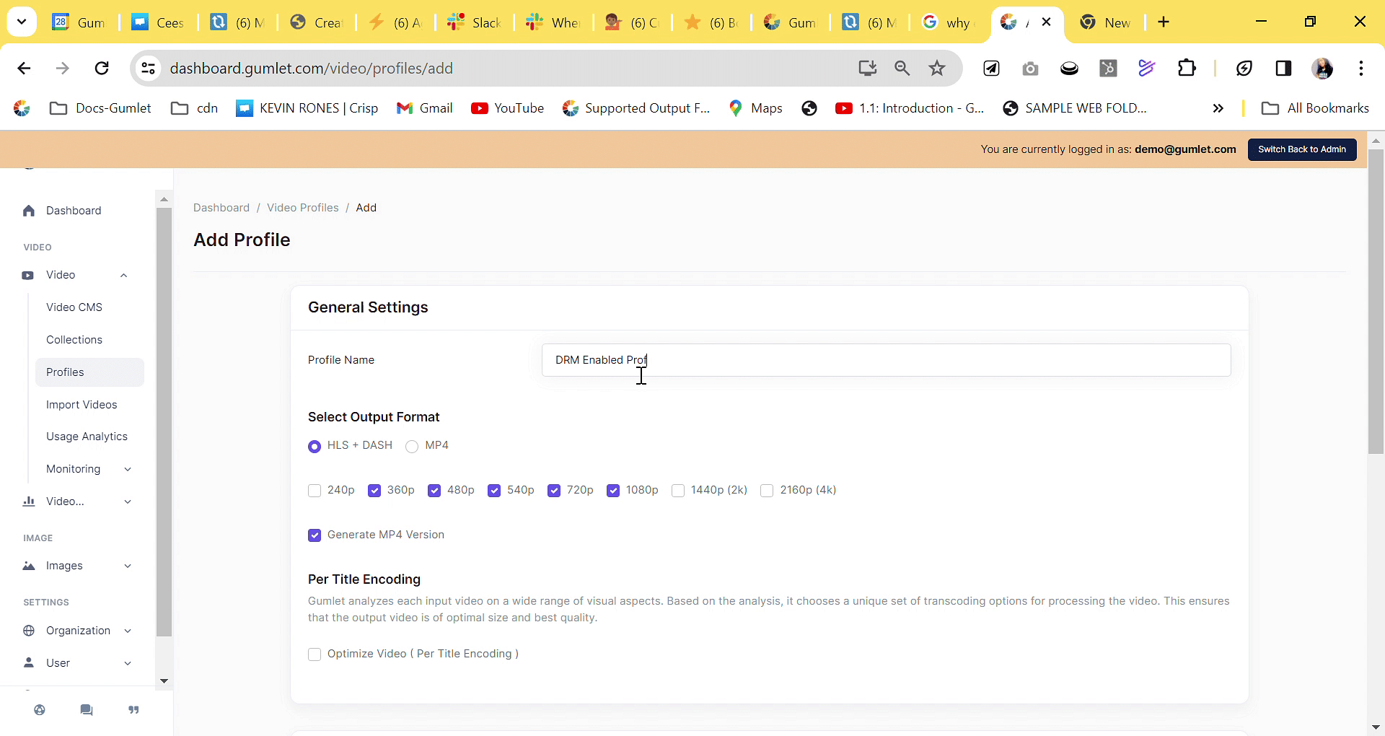The image size is (1385, 736).
Task: Click the install app icon in address bar
Action: pyautogui.click(x=868, y=68)
